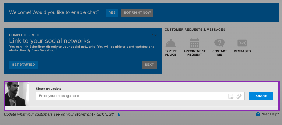Viewport: 282px width, 125px height.
Task: Click the blue curved arrow near "Edit"
Action: click(x=118, y=115)
